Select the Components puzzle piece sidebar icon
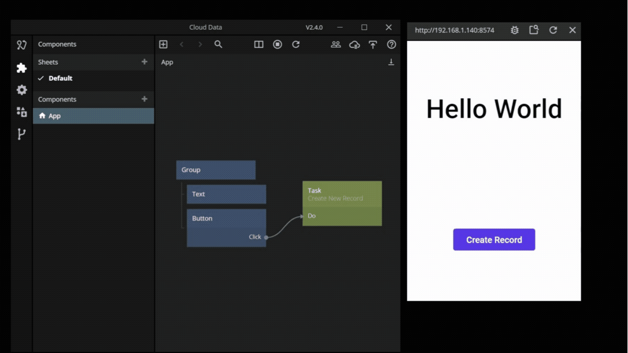Image resolution: width=628 pixels, height=353 pixels. pos(21,68)
